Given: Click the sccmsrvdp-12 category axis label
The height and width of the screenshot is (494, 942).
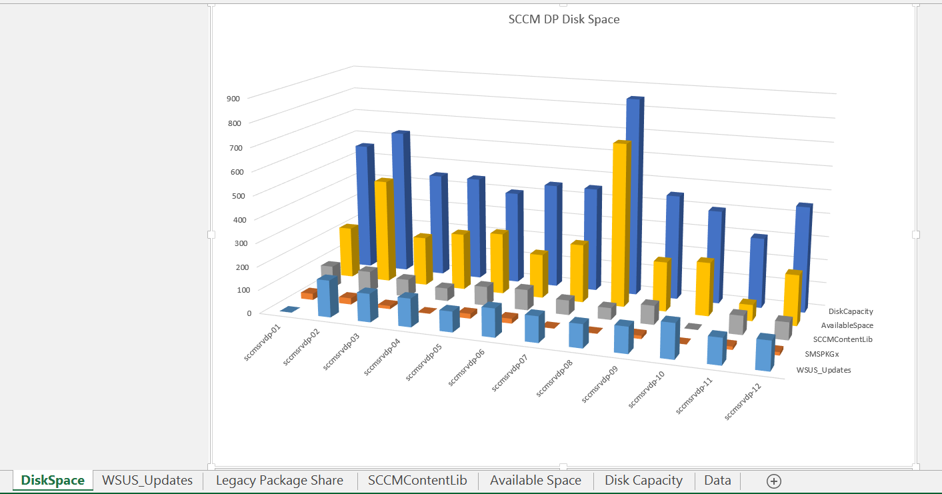Looking at the screenshot, I should click(742, 404).
